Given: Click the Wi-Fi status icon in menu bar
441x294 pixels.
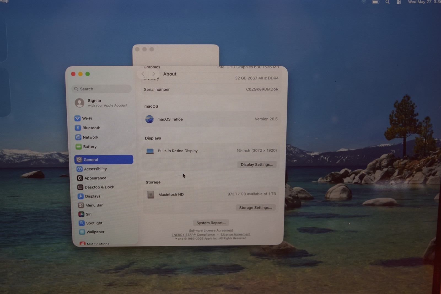Looking at the screenshot, I should pos(364,2).
